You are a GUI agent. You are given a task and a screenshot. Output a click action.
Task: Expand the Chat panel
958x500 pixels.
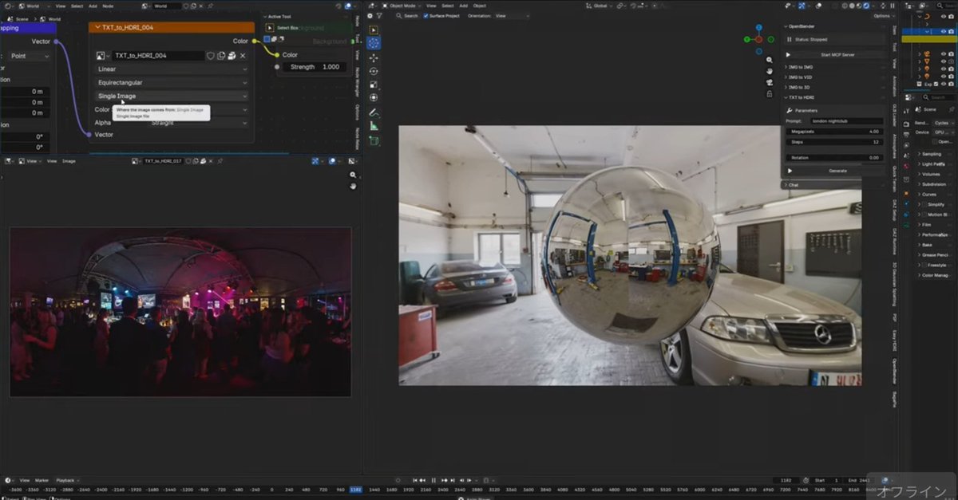[833, 185]
